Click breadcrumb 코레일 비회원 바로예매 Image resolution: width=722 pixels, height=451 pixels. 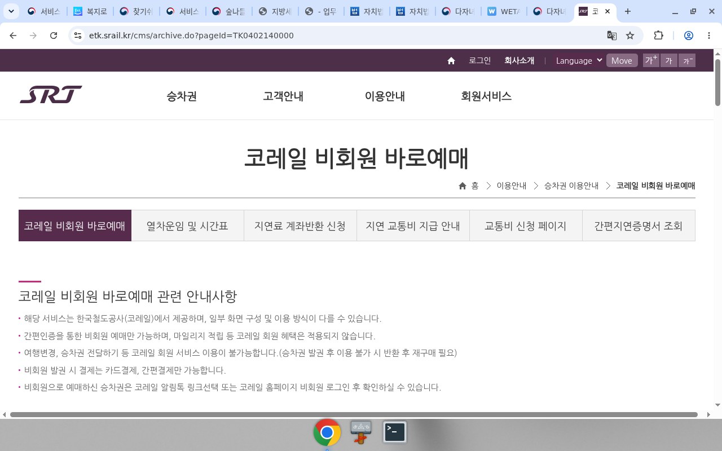click(655, 186)
